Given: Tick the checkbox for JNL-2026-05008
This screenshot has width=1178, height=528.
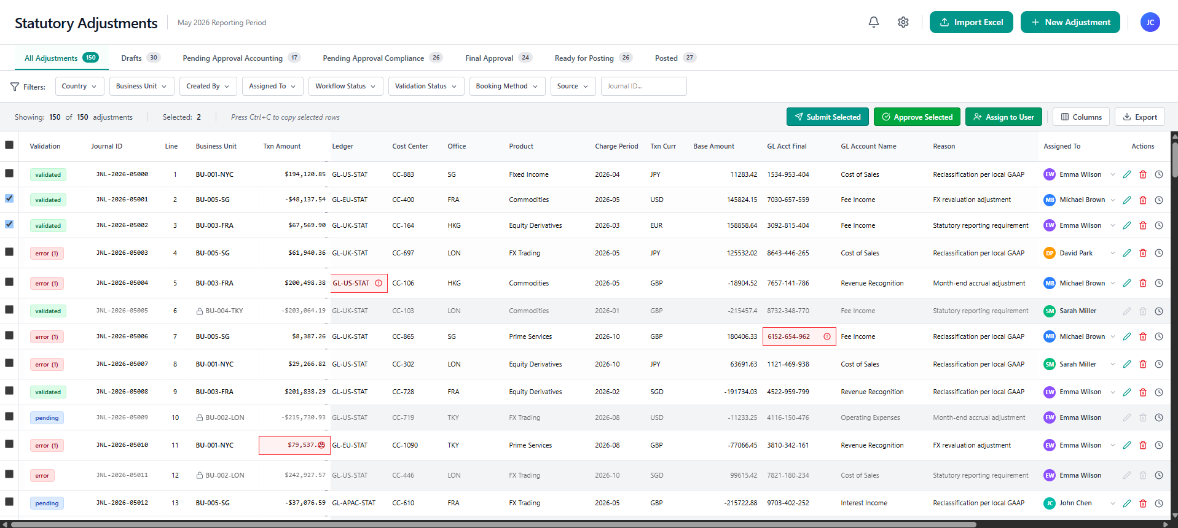Looking at the screenshot, I should [x=9, y=390].
